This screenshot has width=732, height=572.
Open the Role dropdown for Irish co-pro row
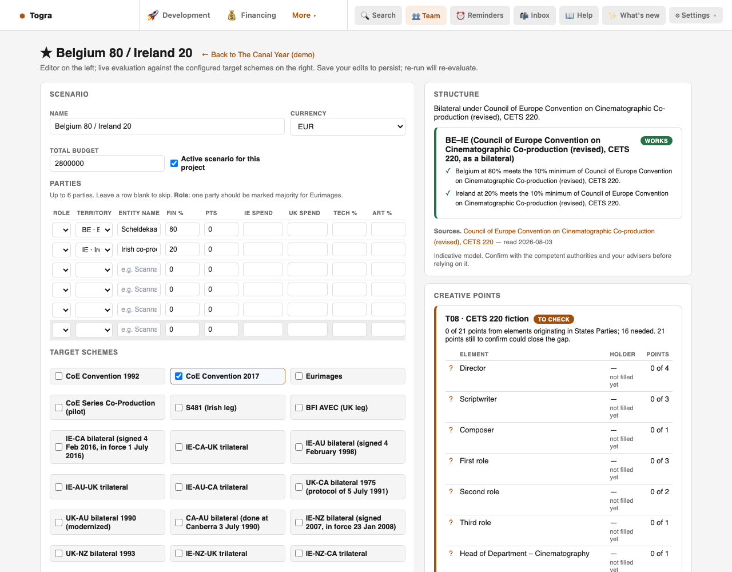click(61, 249)
